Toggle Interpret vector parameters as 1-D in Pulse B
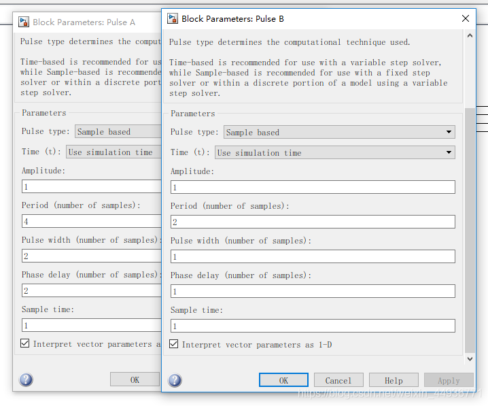The width and height of the screenshot is (488, 406). pos(174,344)
